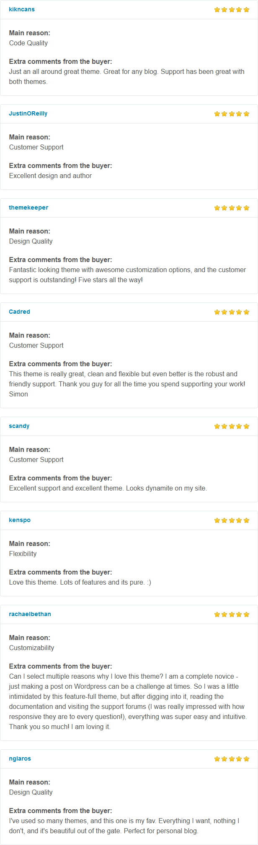
Task: Go to scandy's profile
Action: [19, 426]
